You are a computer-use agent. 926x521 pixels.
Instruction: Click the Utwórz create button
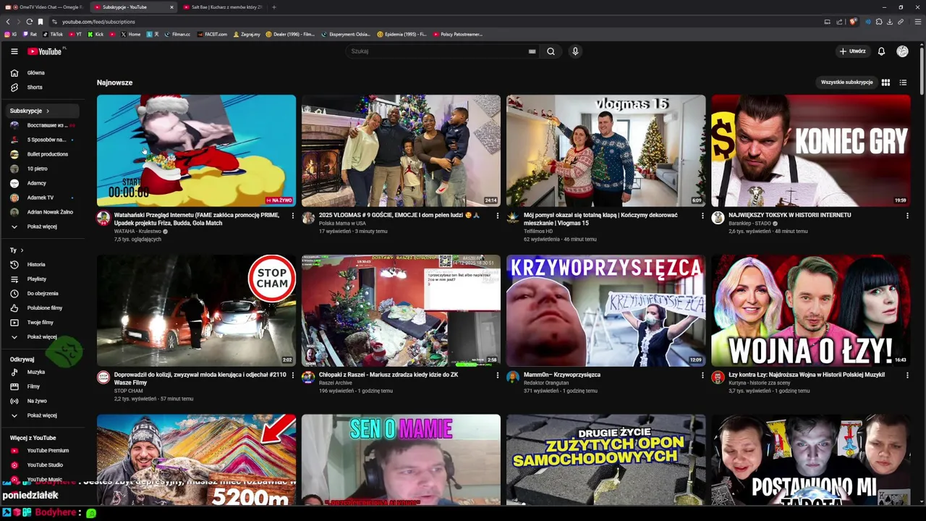pyautogui.click(x=852, y=51)
